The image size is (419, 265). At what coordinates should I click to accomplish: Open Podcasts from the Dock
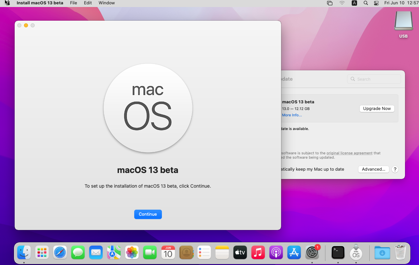(276, 253)
